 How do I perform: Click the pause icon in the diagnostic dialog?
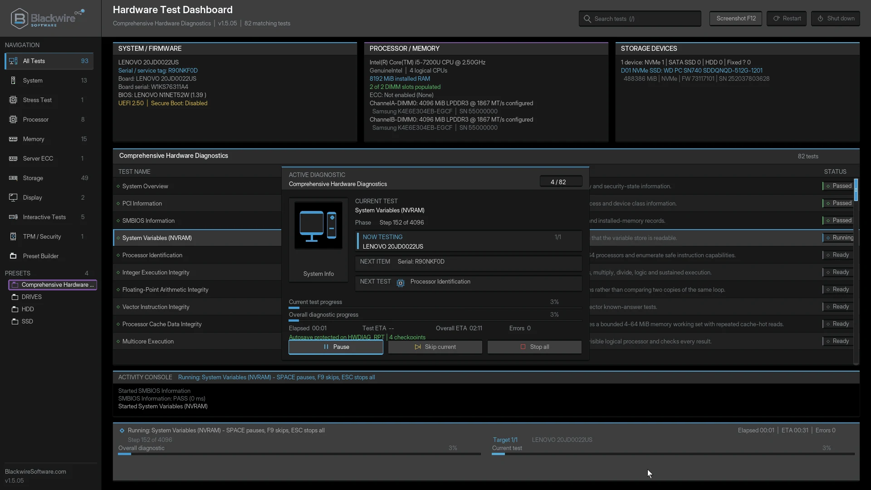[x=326, y=347]
